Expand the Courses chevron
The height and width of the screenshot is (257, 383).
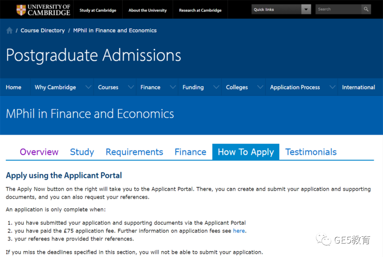click(131, 87)
